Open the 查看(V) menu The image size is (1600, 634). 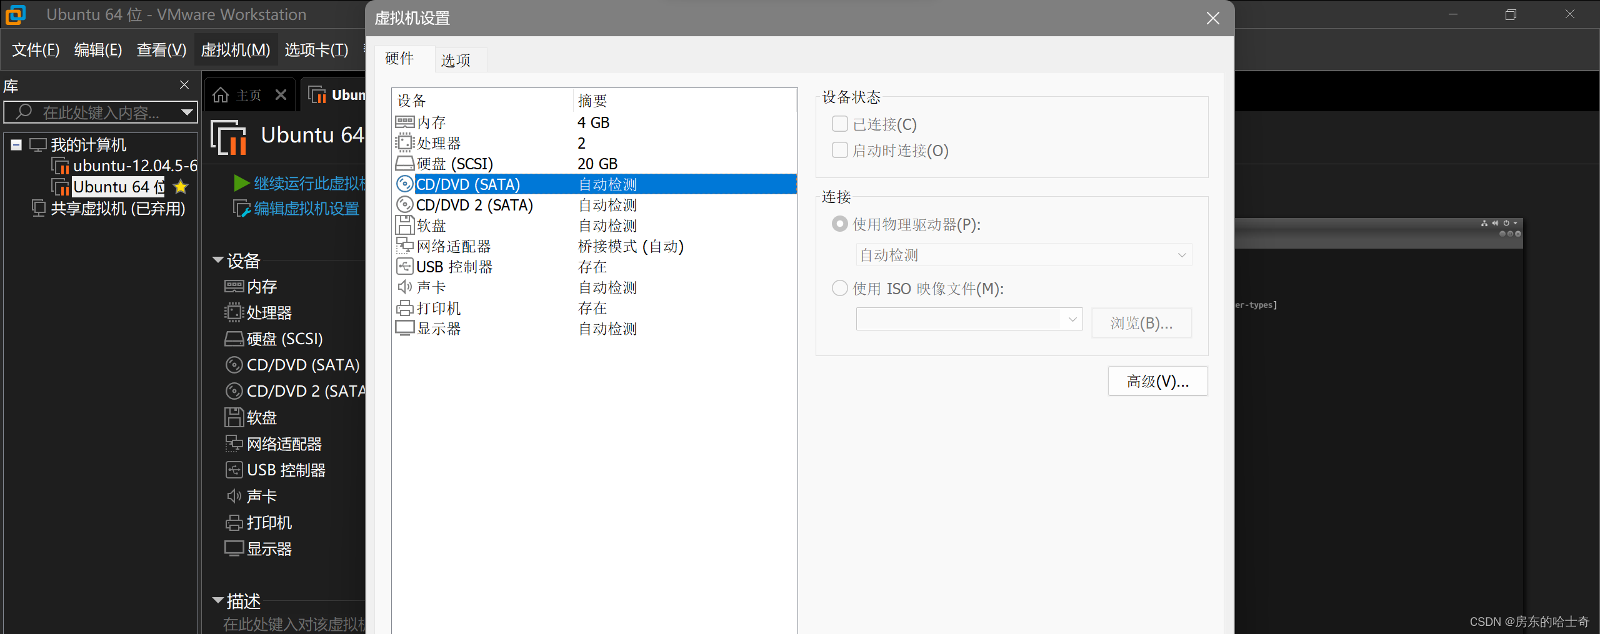[x=161, y=50]
